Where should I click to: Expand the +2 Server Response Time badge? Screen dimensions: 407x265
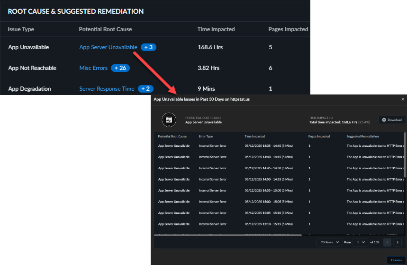click(x=145, y=89)
